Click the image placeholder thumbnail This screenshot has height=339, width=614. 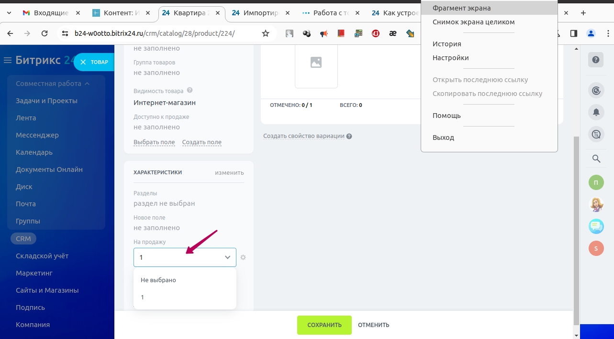[x=316, y=63]
